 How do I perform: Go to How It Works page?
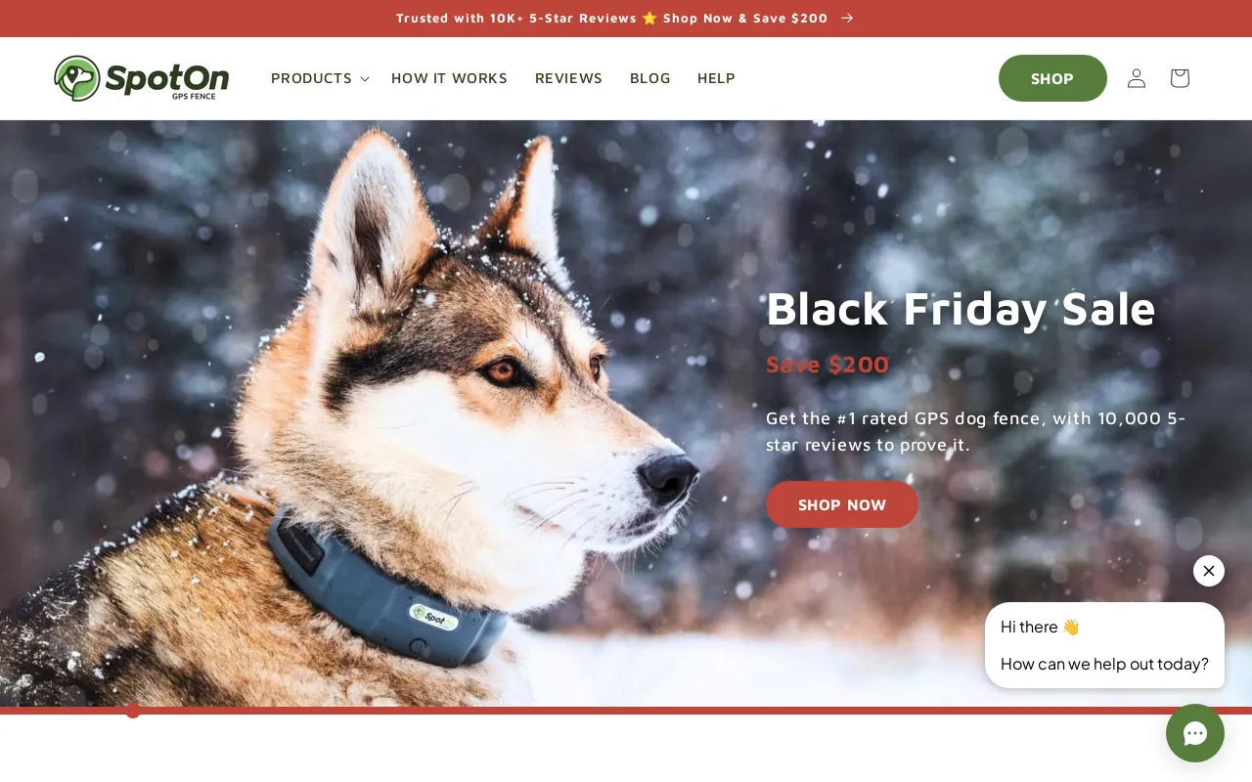coord(449,78)
